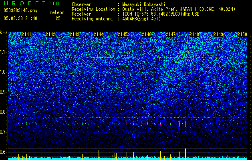252x160 pixels.
Task: Click the 2148 time marker
Action: pos(195,34)
